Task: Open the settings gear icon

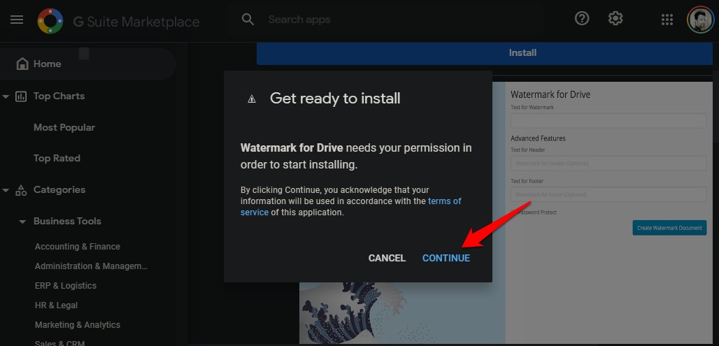Action: coord(615,19)
